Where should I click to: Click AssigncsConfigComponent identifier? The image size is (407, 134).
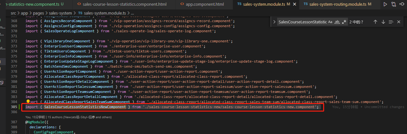tap(68, 26)
